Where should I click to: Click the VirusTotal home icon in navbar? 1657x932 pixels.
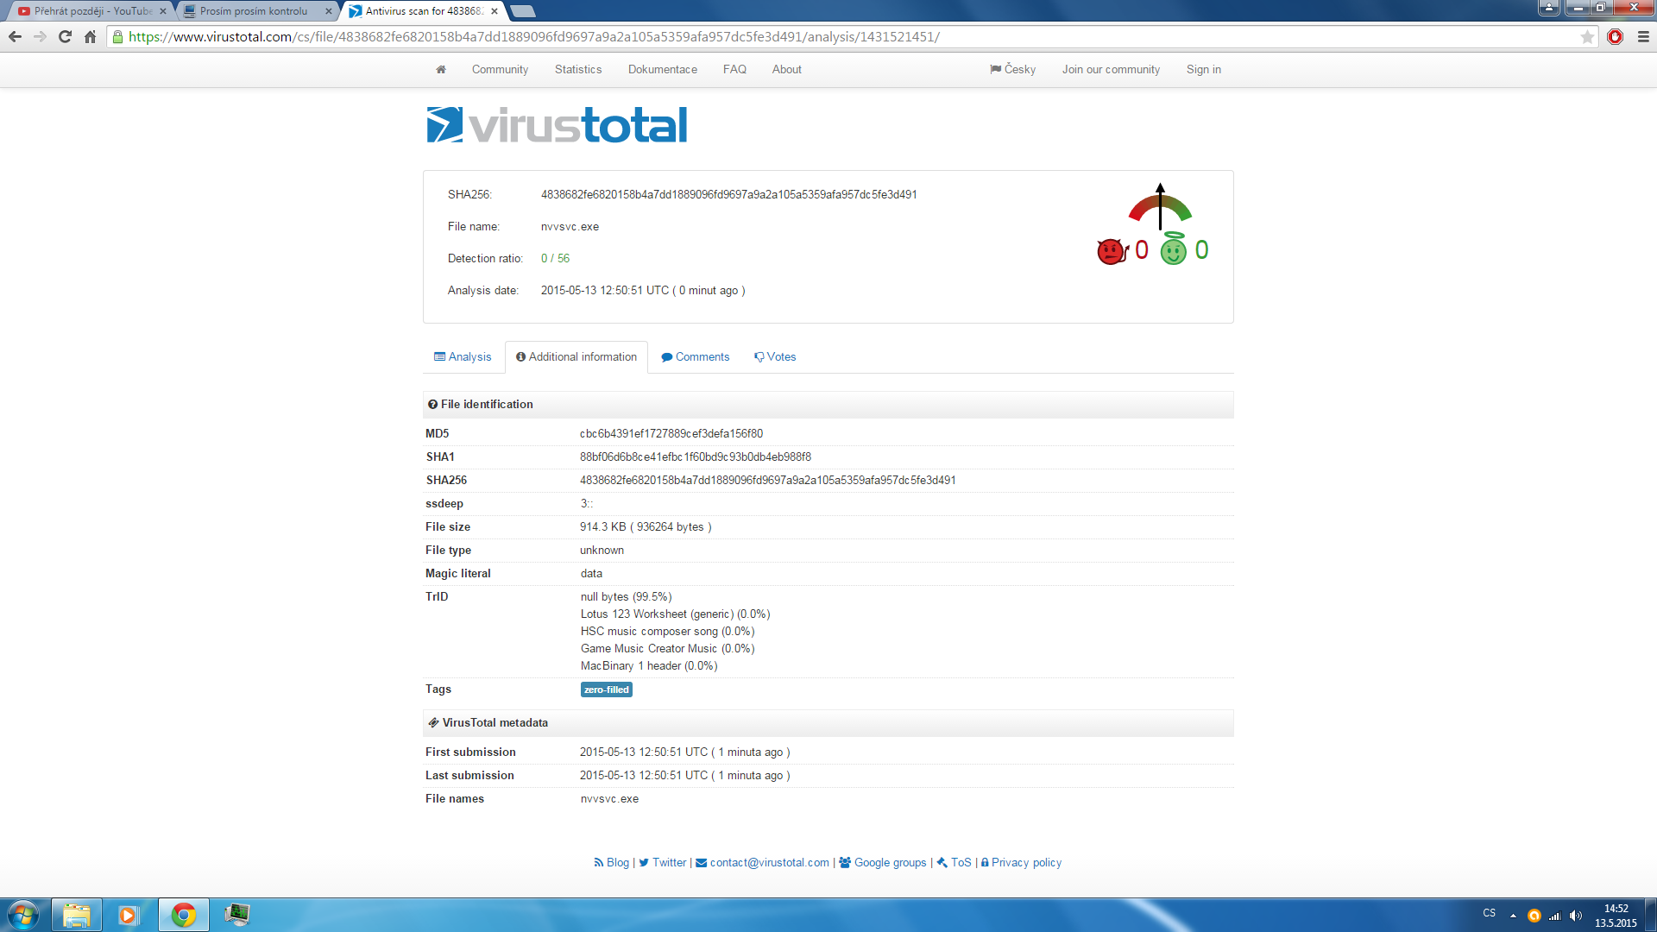point(441,69)
